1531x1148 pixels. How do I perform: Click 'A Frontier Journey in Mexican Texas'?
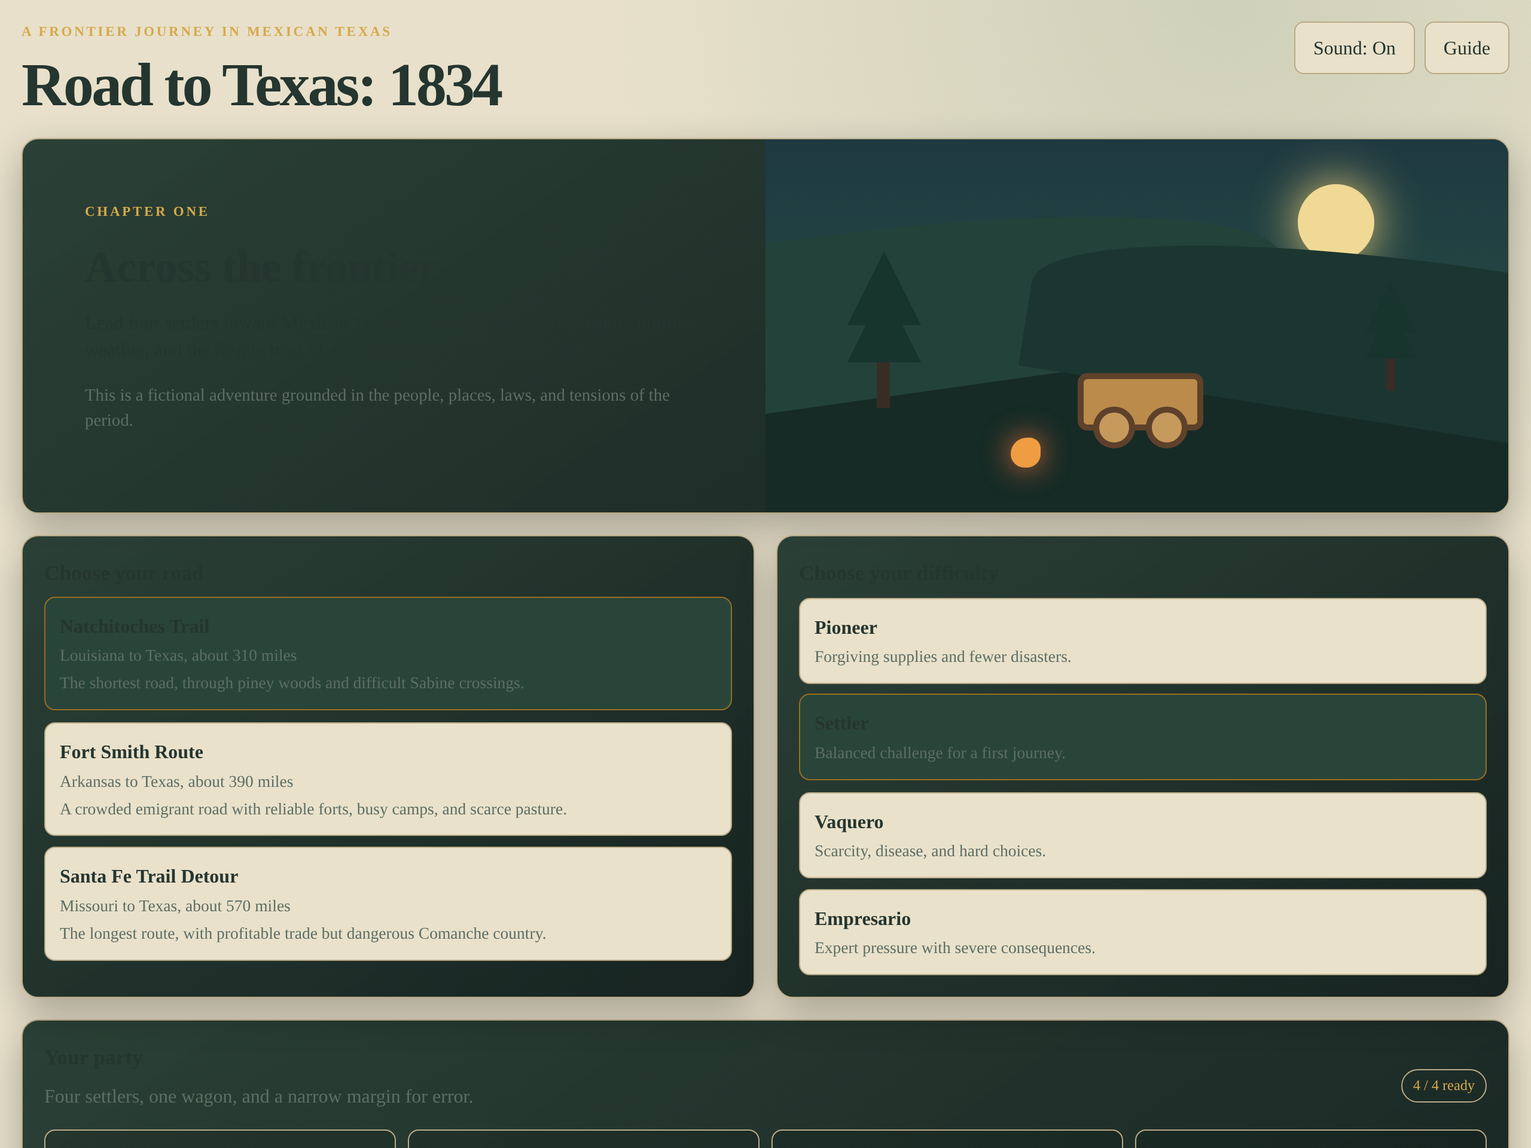pyautogui.click(x=206, y=31)
